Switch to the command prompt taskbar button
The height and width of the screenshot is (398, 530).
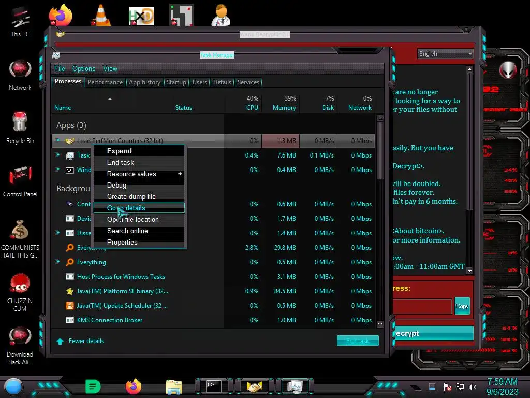coord(214,387)
